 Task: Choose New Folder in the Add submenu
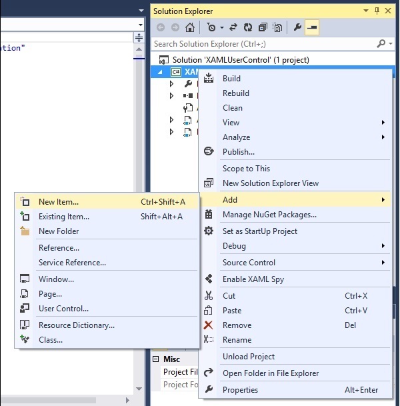click(107, 231)
